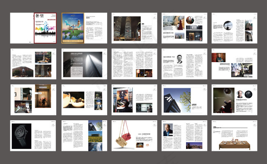The height and width of the screenshot is (164, 267).
Task: Click the HERMES sign text in the storefront photo
Action: tap(43, 88)
